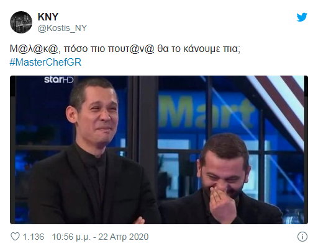Click the hand covering the bearded man's face

[x=222, y=203]
